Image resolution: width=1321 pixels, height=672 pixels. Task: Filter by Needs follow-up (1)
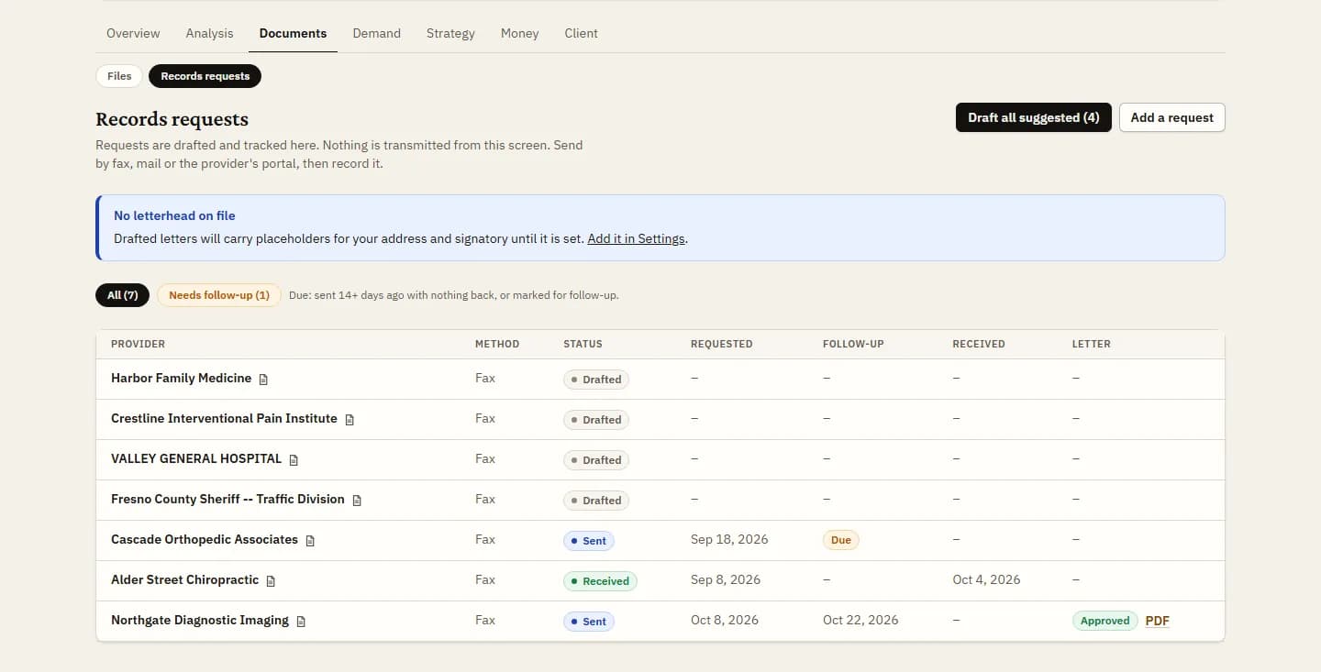(219, 295)
